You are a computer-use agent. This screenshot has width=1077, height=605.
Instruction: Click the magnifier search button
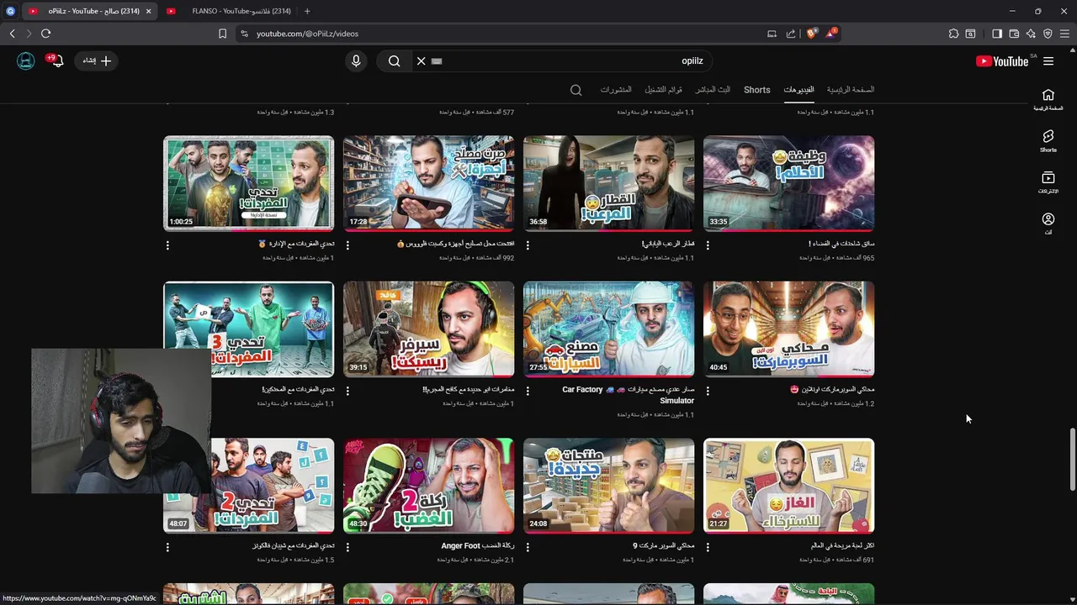pos(394,60)
